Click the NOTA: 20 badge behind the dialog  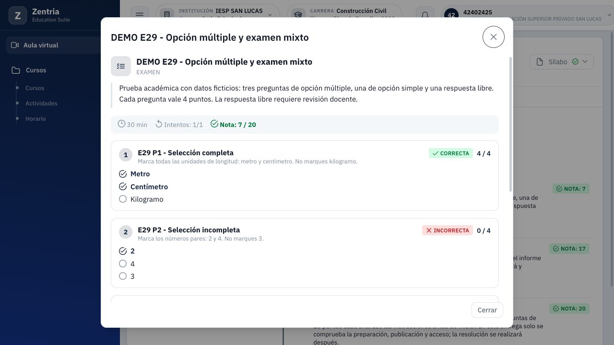[569, 309]
